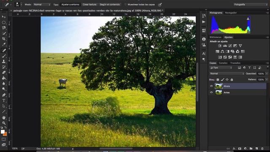270x152 pixels.
Task: Toggle Quick Mask mode
Action: (x=4, y=139)
